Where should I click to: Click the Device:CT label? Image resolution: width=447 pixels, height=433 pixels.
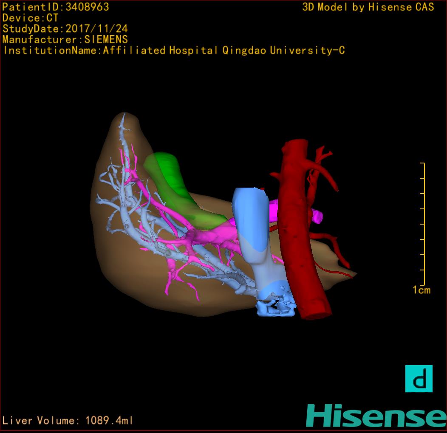click(30, 18)
